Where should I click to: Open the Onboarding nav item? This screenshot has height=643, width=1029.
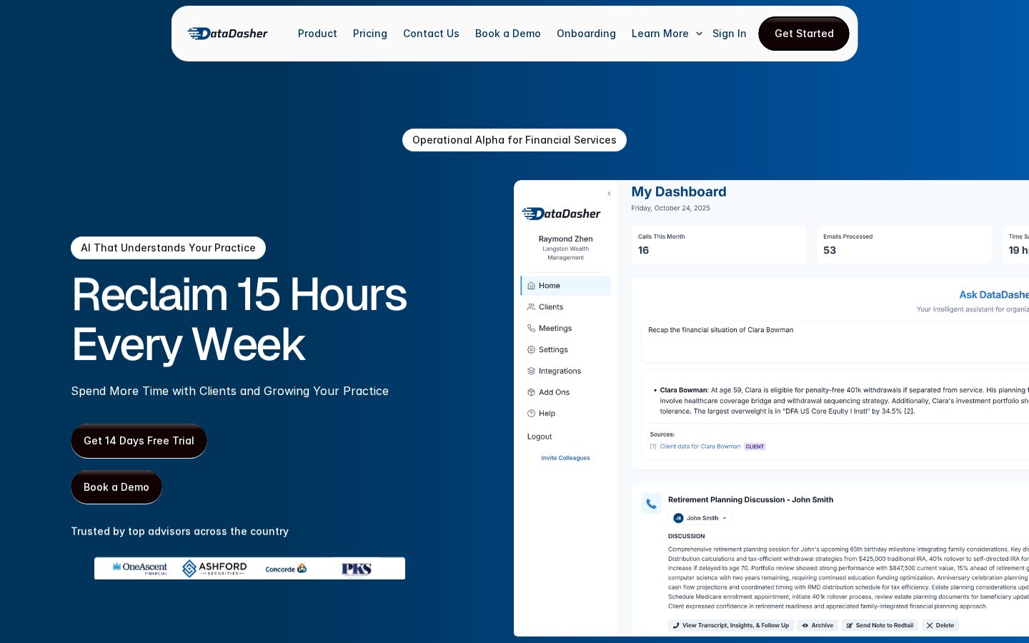pos(586,34)
